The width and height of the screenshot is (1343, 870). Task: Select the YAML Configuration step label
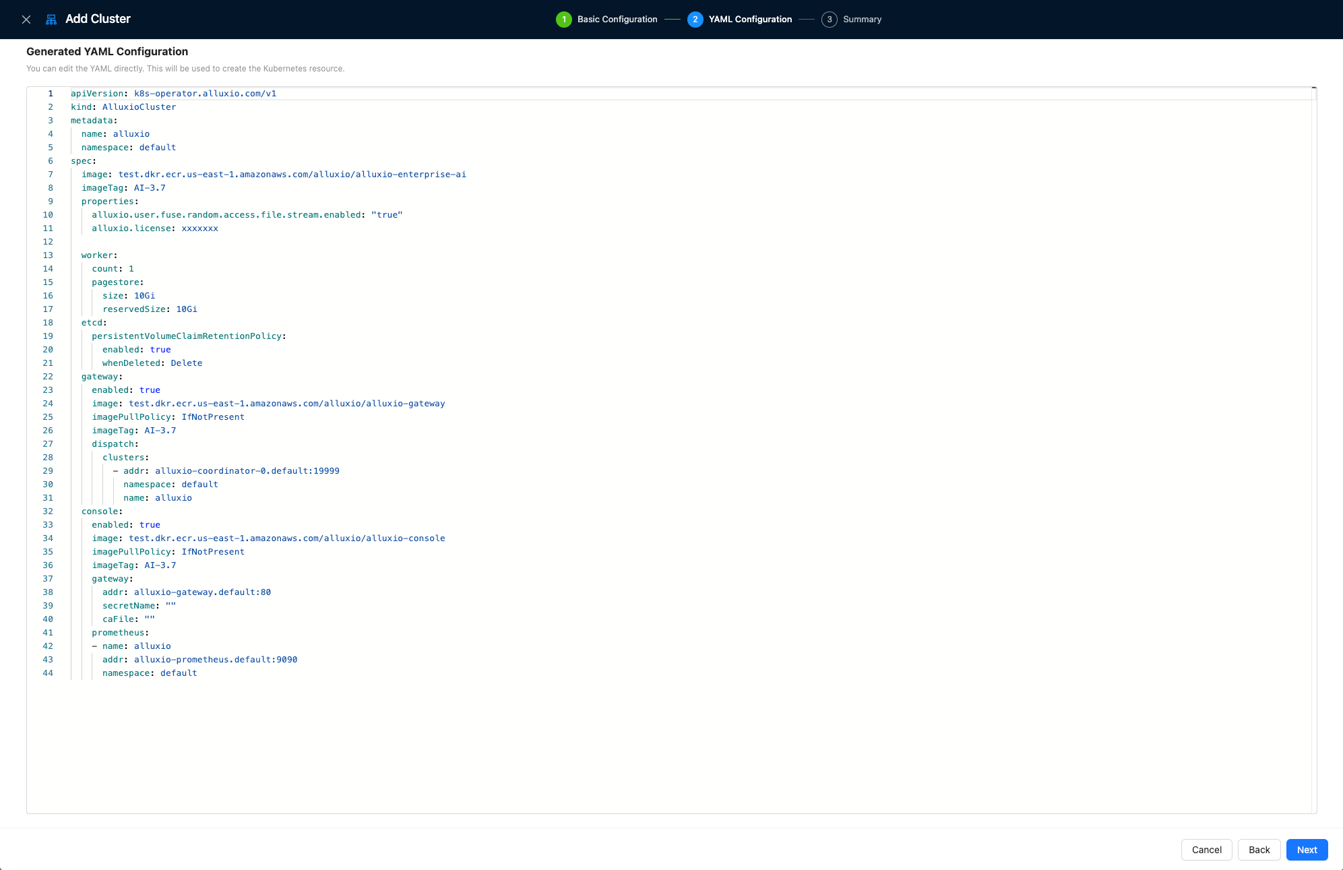(x=750, y=20)
